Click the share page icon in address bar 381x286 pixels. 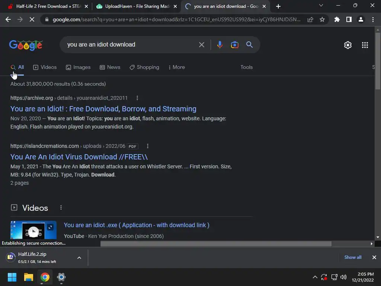click(310, 19)
